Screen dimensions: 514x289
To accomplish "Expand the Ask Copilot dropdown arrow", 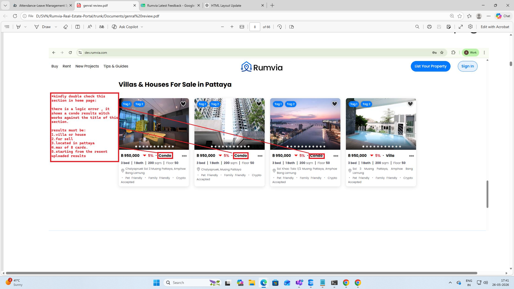I will tap(142, 27).
